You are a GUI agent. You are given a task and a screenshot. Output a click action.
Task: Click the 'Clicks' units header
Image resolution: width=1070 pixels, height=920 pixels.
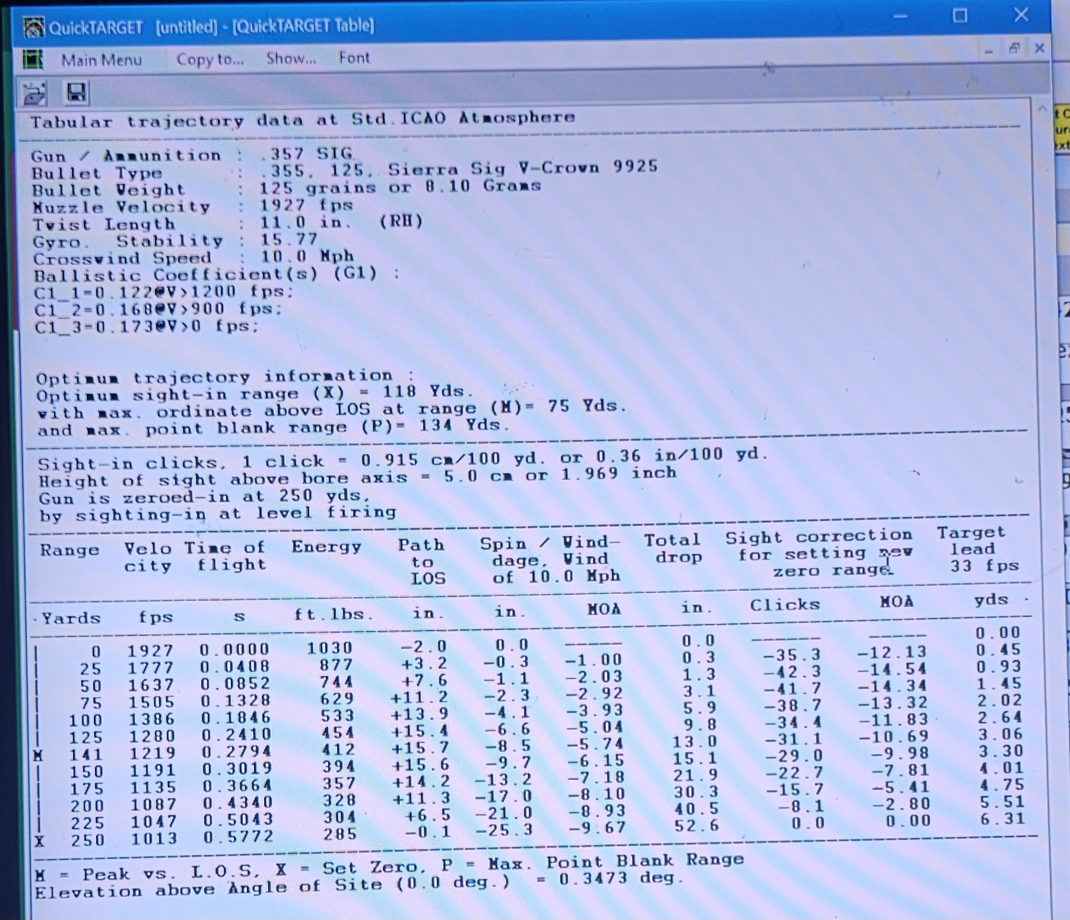(785, 605)
